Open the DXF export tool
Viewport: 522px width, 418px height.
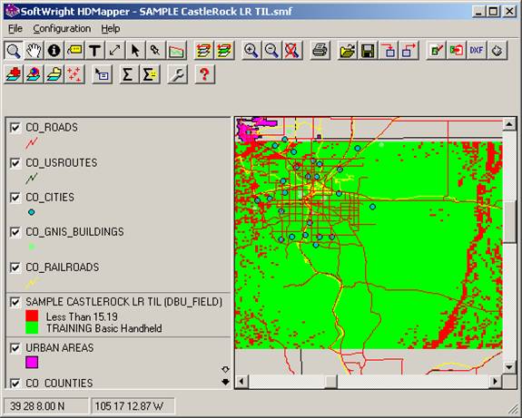point(477,51)
